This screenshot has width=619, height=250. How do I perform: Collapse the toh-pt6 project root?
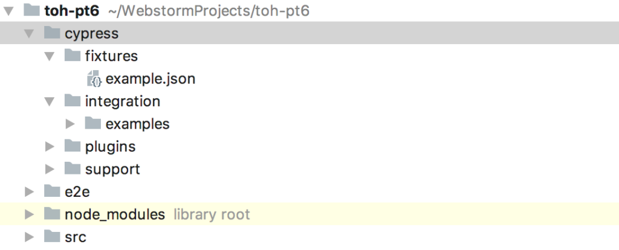pyautogui.click(x=8, y=11)
